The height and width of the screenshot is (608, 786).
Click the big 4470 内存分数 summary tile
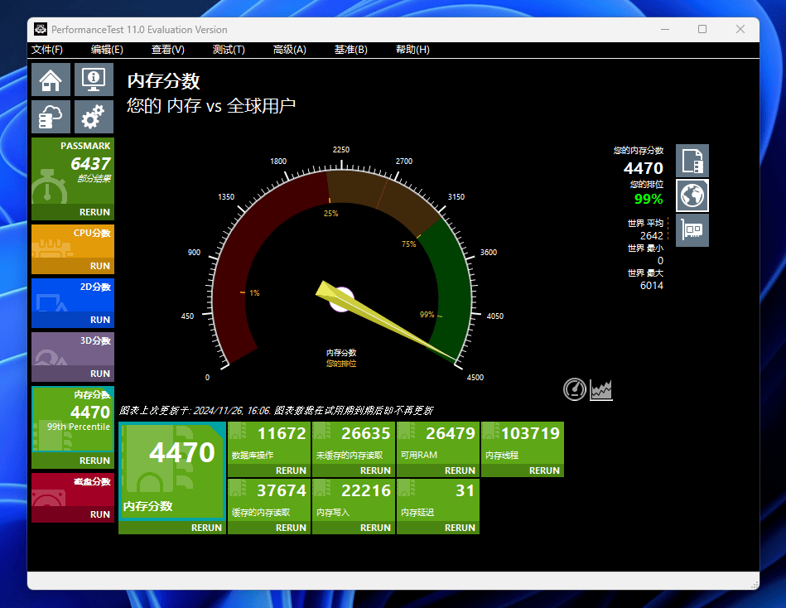[172, 471]
